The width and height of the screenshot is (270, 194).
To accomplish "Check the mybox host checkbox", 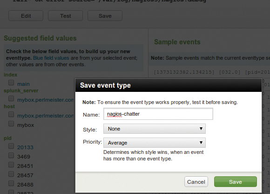I will pos(11,124).
